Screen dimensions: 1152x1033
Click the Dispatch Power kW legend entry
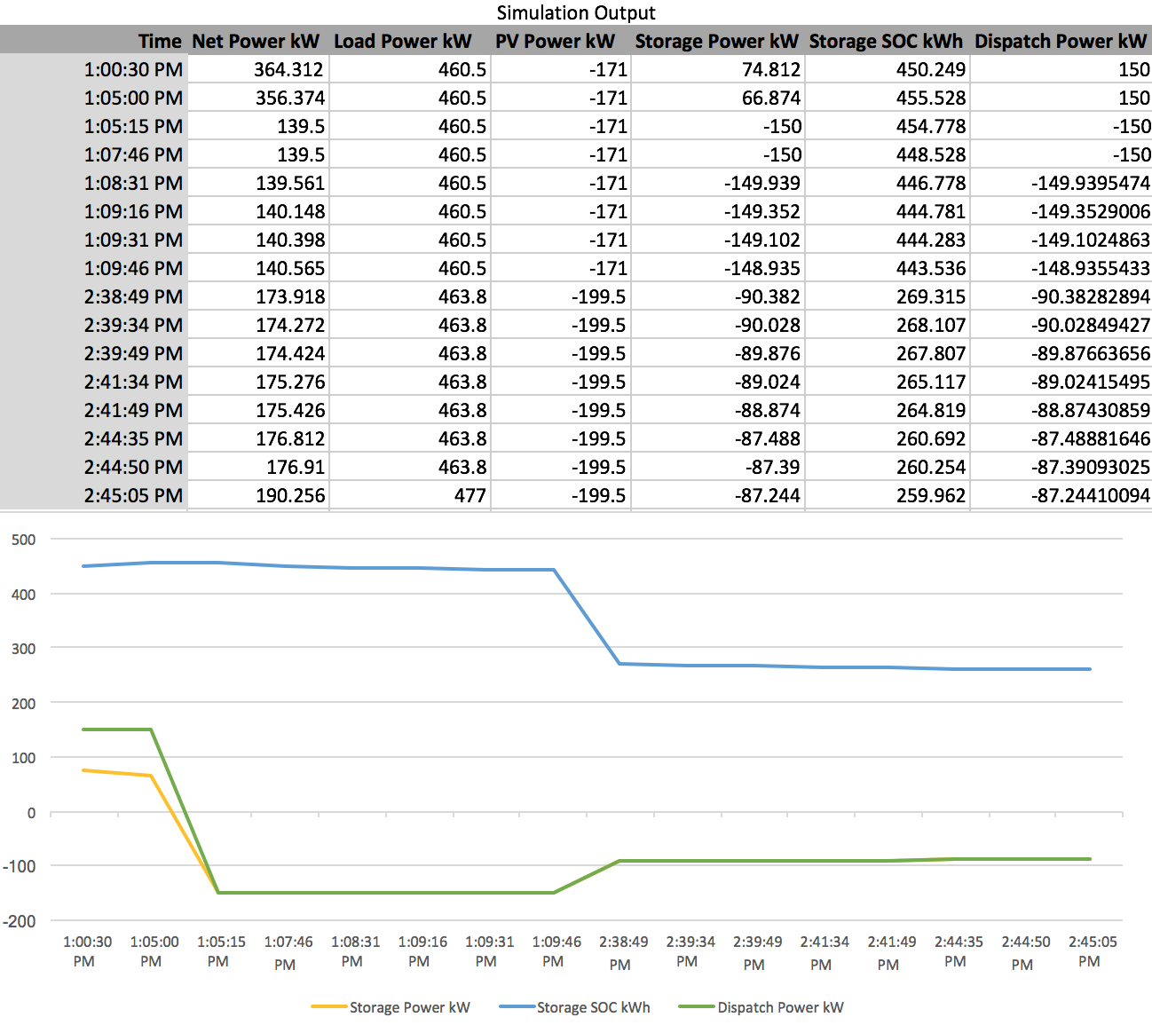[761, 1007]
